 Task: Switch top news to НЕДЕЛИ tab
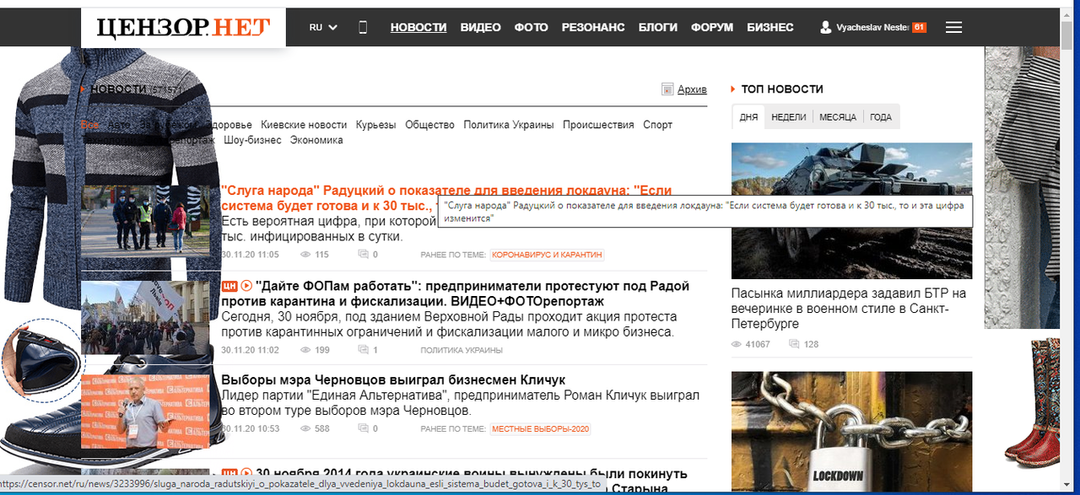[789, 117]
